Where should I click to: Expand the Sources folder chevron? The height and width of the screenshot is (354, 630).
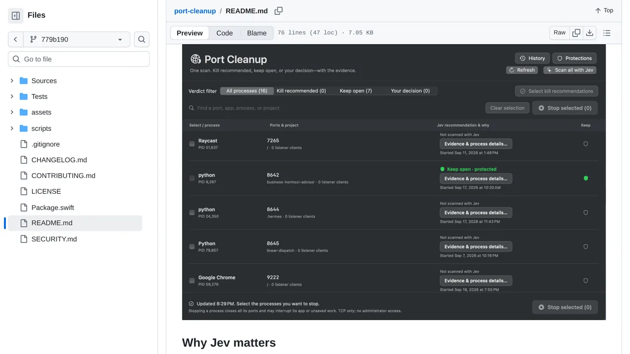click(x=12, y=81)
